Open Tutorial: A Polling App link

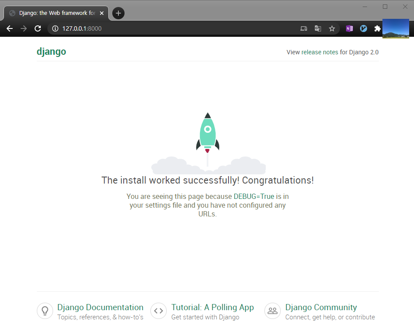pyautogui.click(x=213, y=307)
